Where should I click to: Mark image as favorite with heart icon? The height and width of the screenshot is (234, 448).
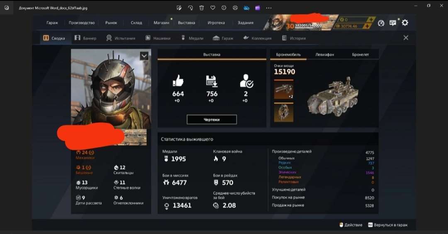(212, 8)
